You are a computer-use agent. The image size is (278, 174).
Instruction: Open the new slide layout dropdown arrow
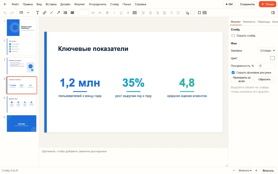[28, 12]
